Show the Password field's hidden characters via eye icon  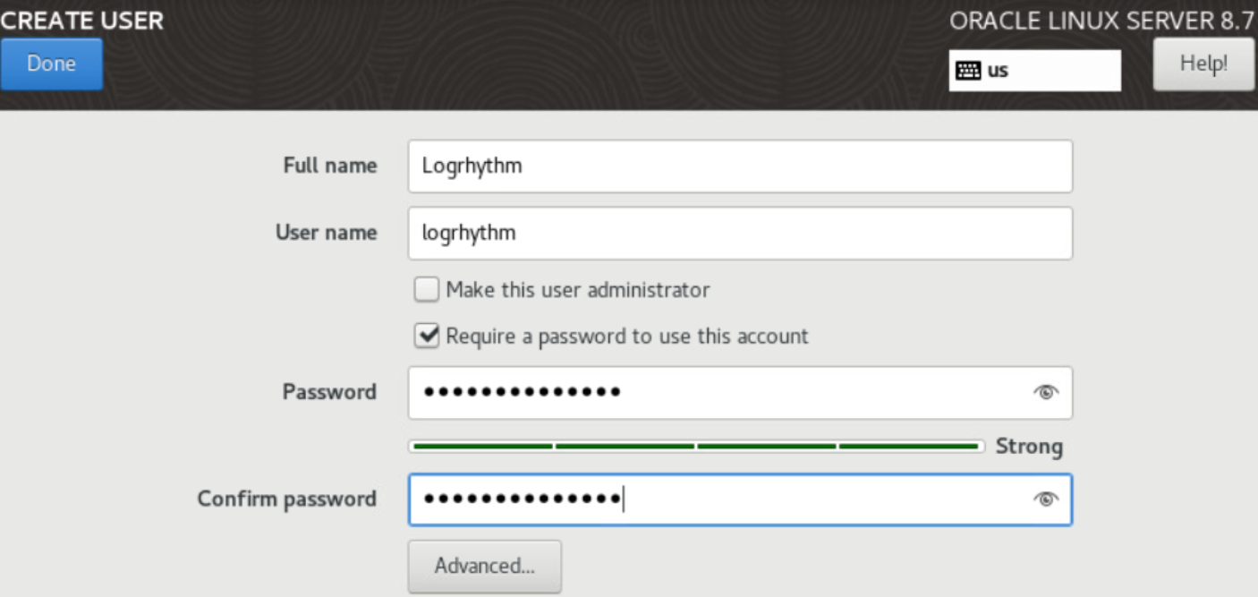point(1045,392)
